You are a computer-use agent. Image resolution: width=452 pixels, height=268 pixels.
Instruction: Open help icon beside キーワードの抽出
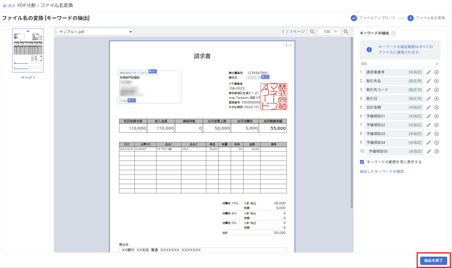(x=393, y=33)
